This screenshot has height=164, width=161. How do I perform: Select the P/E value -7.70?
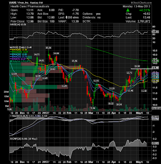[76, 10]
